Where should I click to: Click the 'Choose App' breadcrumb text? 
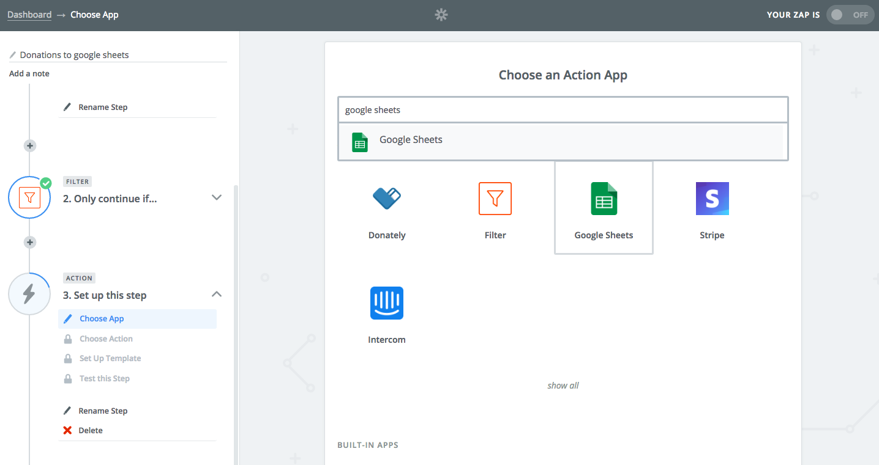(x=94, y=15)
